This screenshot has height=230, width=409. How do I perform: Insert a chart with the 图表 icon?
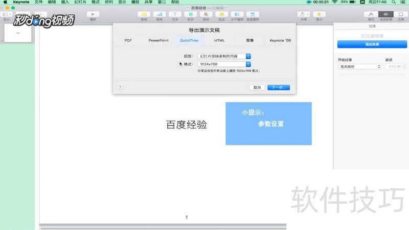[160, 14]
